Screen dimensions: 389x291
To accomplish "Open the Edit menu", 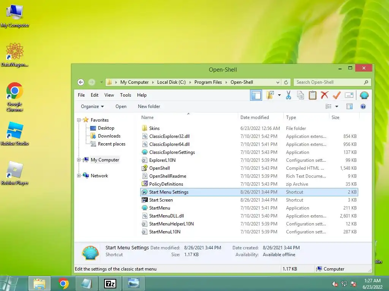I will click(x=95, y=95).
